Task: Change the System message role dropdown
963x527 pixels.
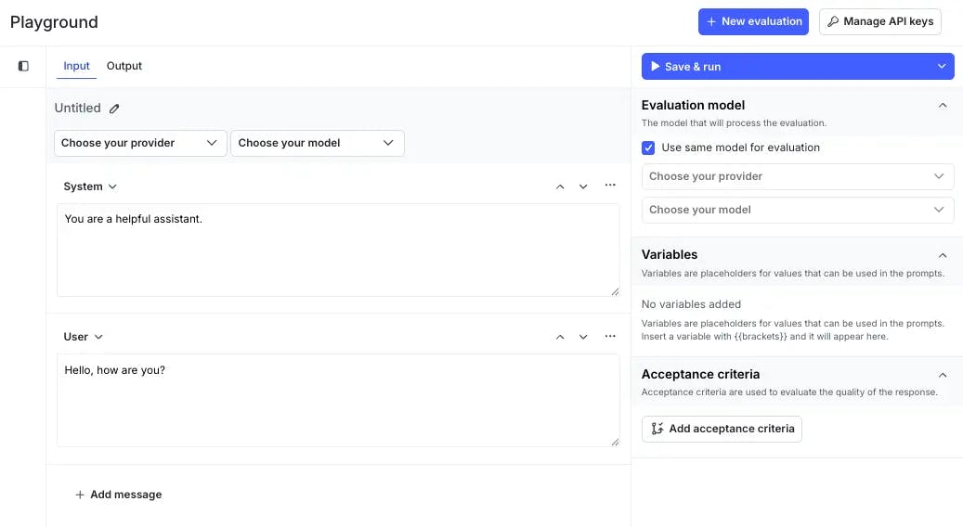Action: click(x=90, y=186)
